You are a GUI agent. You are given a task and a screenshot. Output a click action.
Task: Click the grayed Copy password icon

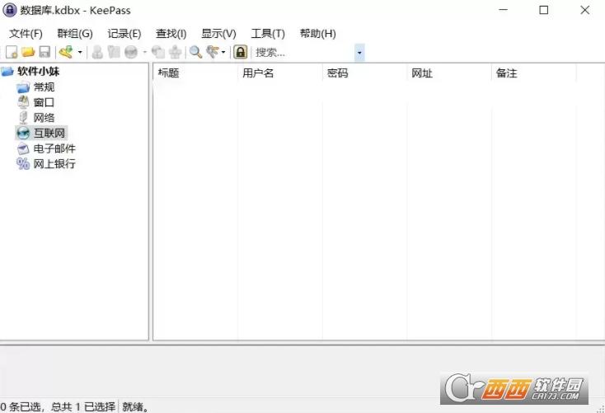pos(114,52)
